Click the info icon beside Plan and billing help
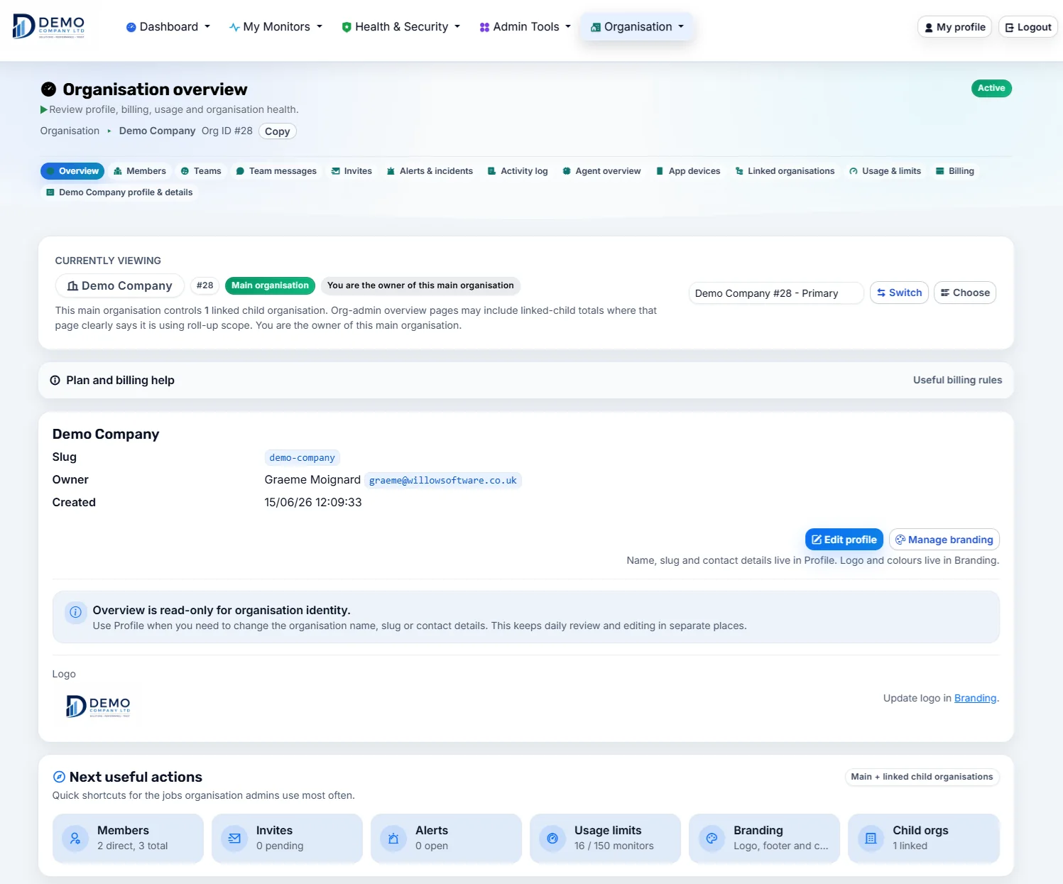This screenshot has height=884, width=1063. pos(55,381)
